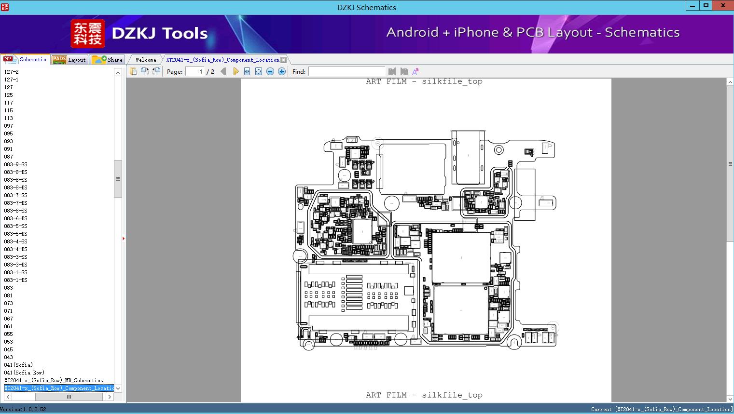The width and height of the screenshot is (734, 414).
Task: Find next match icon
Action: [x=404, y=71]
